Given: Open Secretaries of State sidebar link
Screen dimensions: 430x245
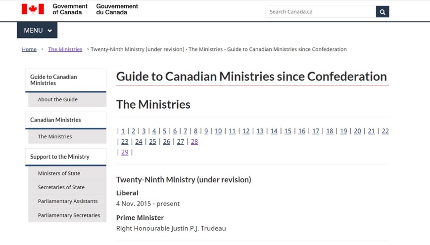Looking at the screenshot, I should (61, 188).
